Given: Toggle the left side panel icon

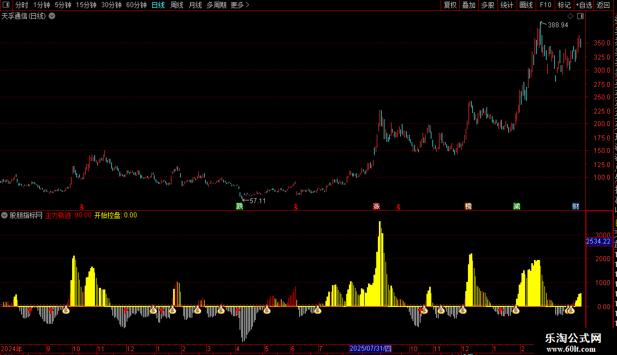Looking at the screenshot, I should point(6,5).
